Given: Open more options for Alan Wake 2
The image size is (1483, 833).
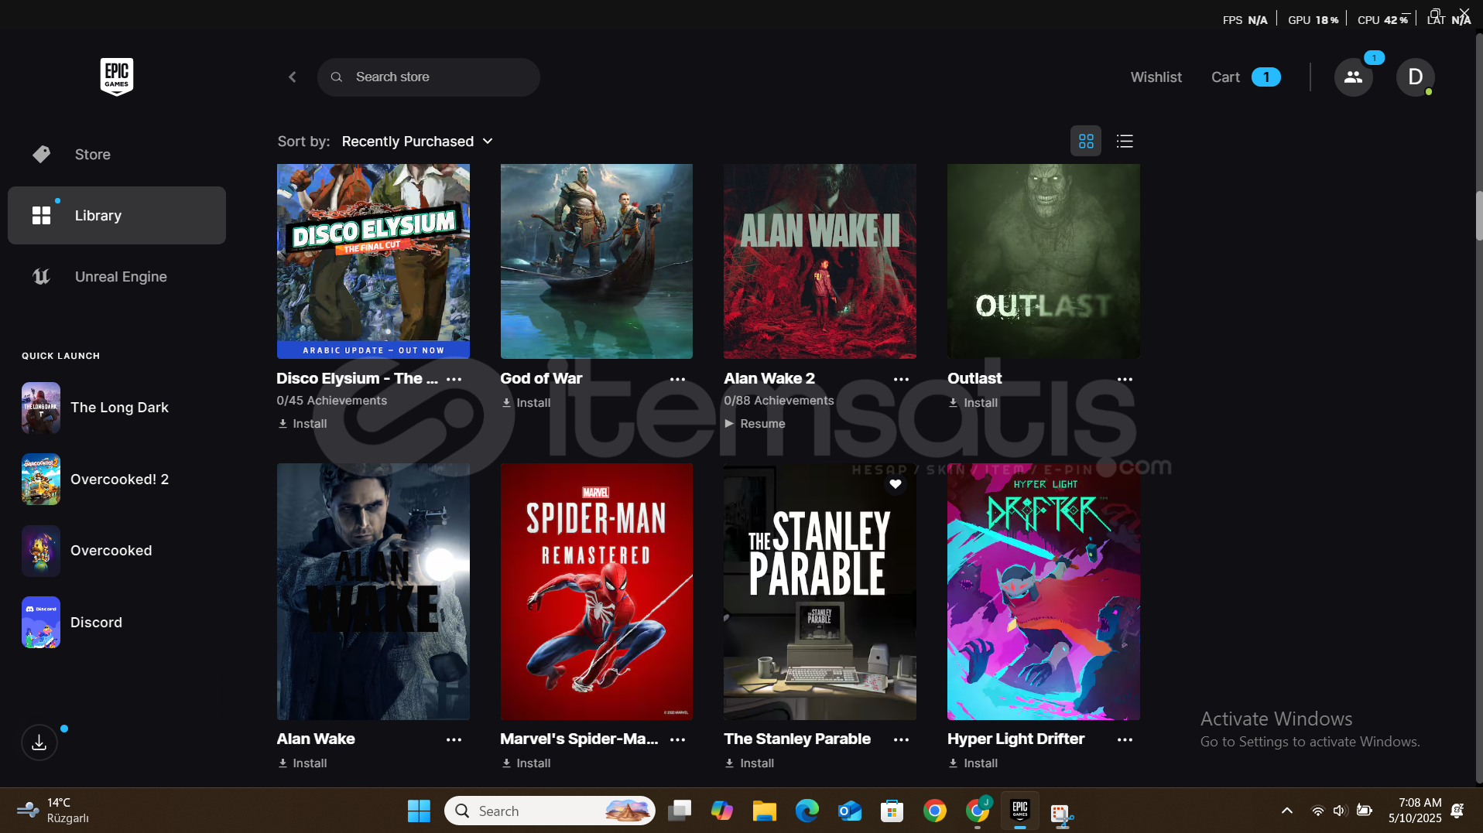Looking at the screenshot, I should pyautogui.click(x=902, y=379).
